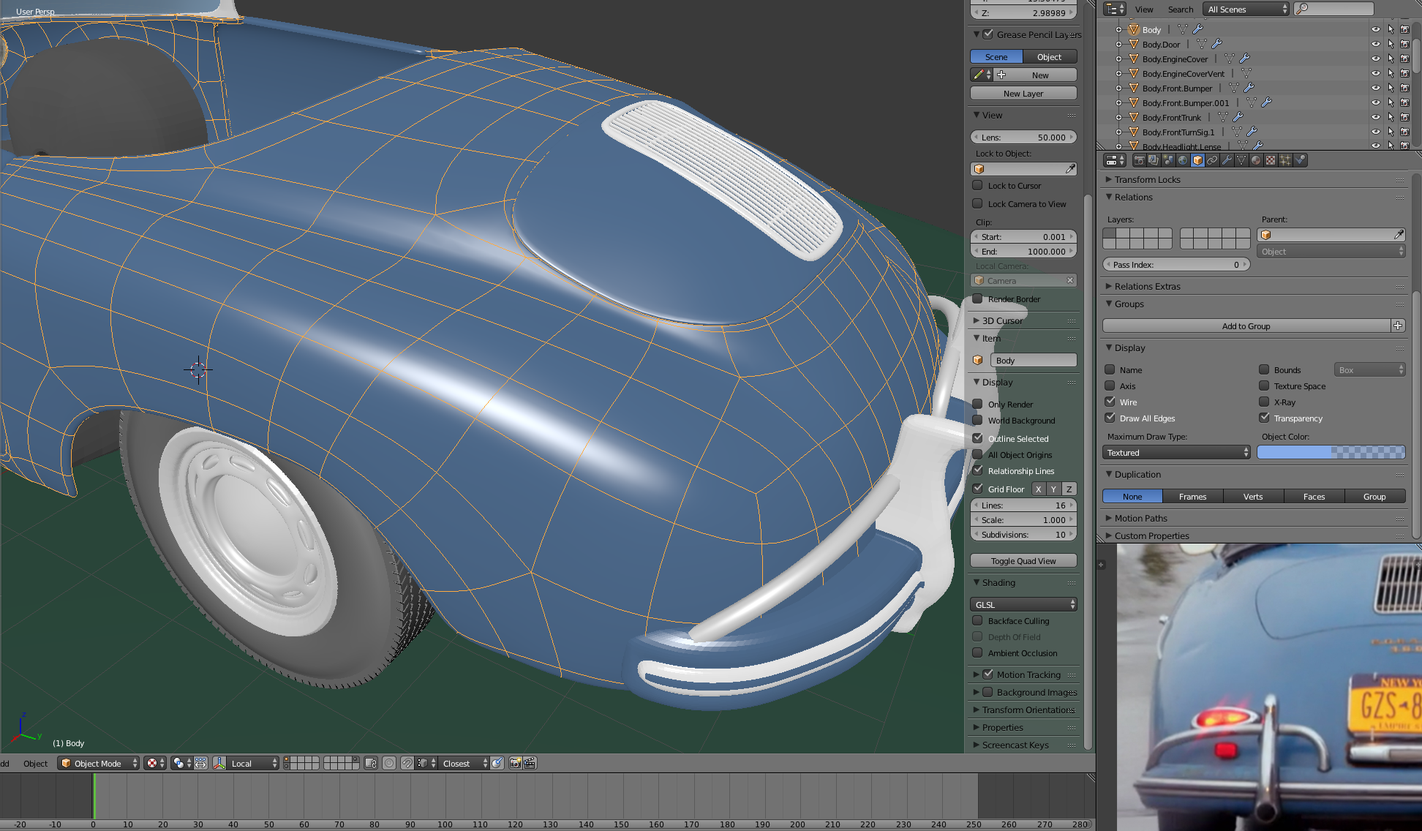
Task: Click the Object Color swatch
Action: click(x=1331, y=452)
